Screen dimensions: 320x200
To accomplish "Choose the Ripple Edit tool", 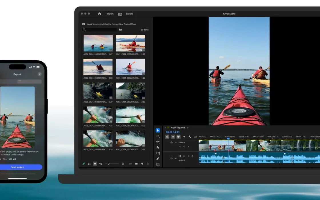I will (158, 142).
